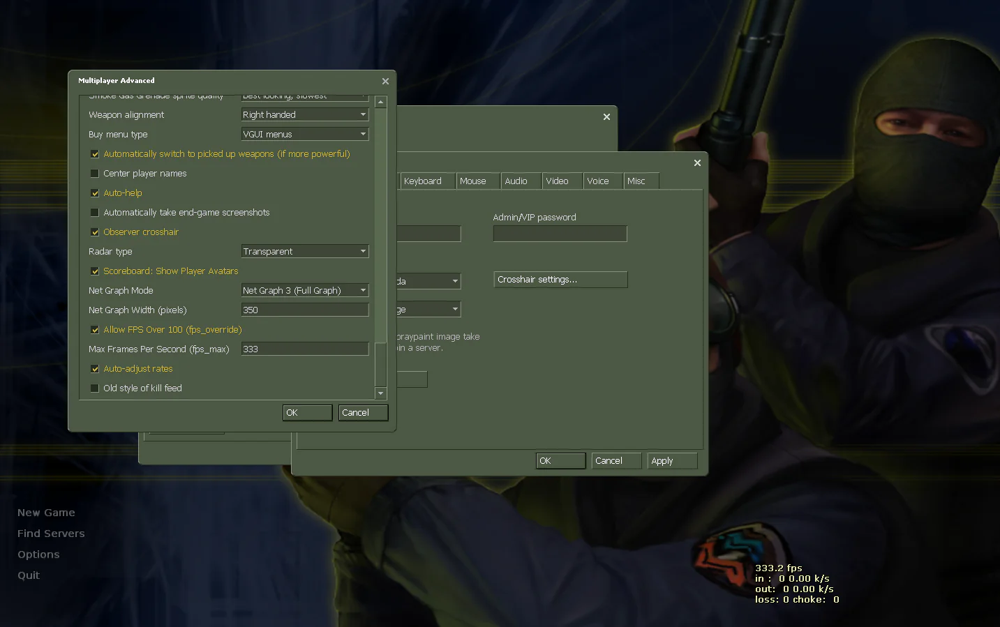1000x627 pixels.
Task: Click Cancel in Options window
Action: point(617,461)
